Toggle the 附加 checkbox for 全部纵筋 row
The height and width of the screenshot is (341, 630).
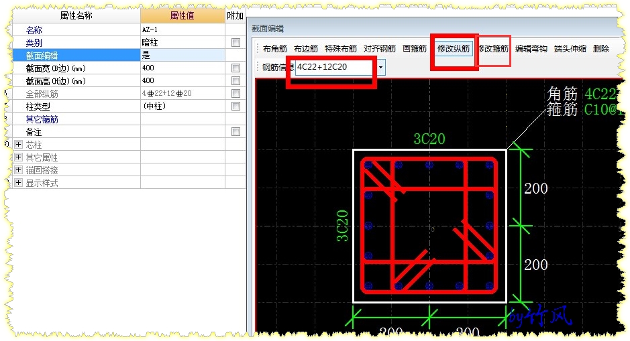[236, 94]
